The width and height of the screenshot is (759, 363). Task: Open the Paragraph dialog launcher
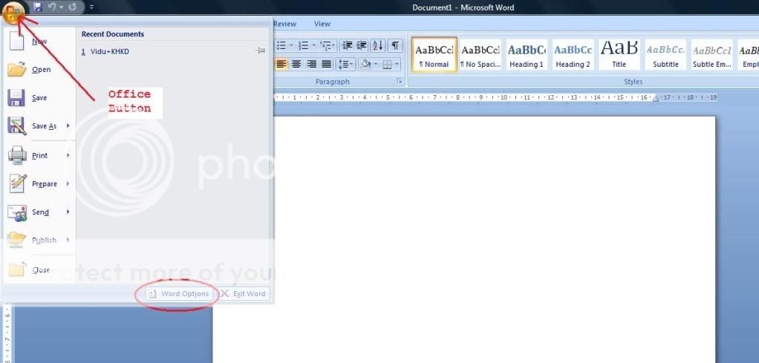(x=400, y=82)
